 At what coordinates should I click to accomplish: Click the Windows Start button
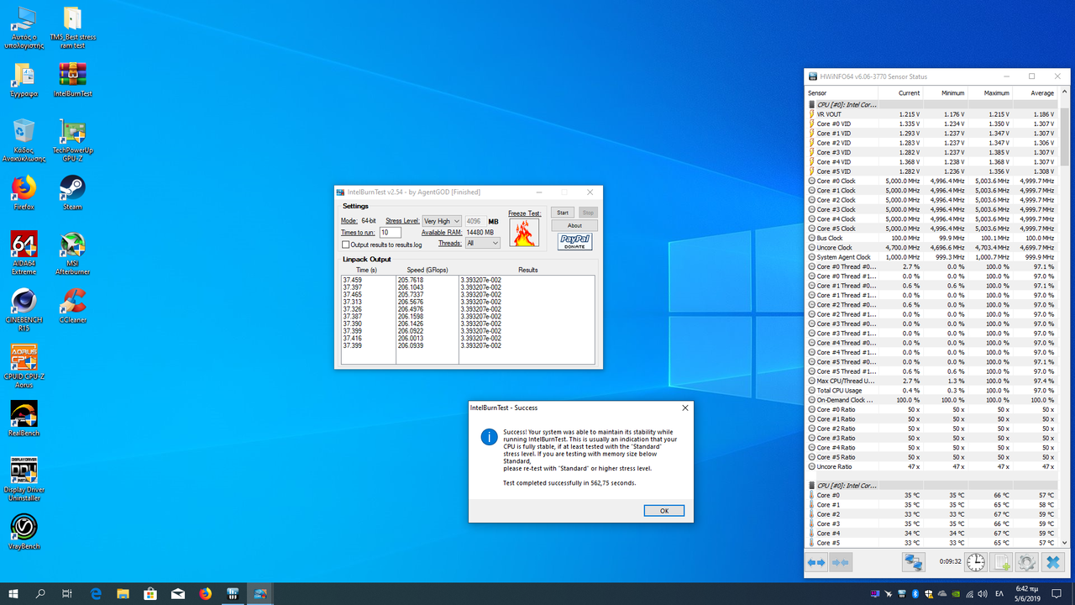pos(13,593)
